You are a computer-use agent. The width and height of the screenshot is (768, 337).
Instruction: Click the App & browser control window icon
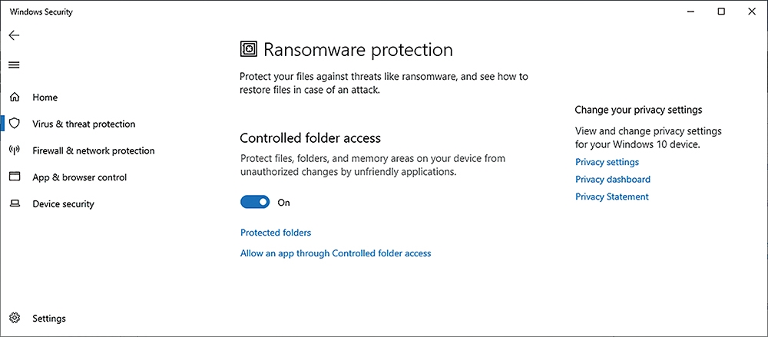(x=15, y=177)
